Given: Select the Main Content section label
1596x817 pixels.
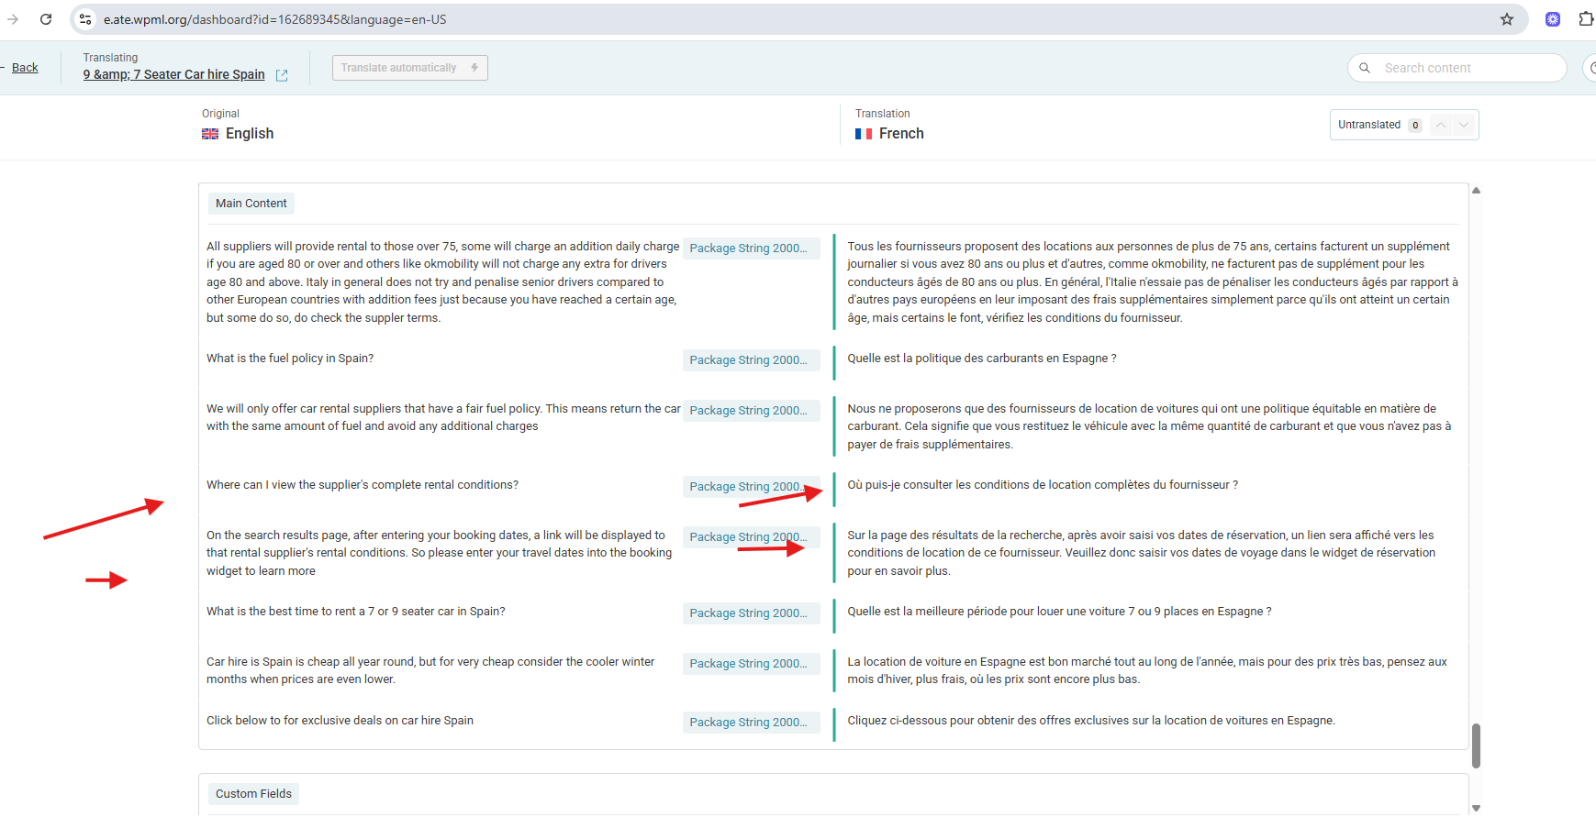Looking at the screenshot, I should (x=251, y=204).
